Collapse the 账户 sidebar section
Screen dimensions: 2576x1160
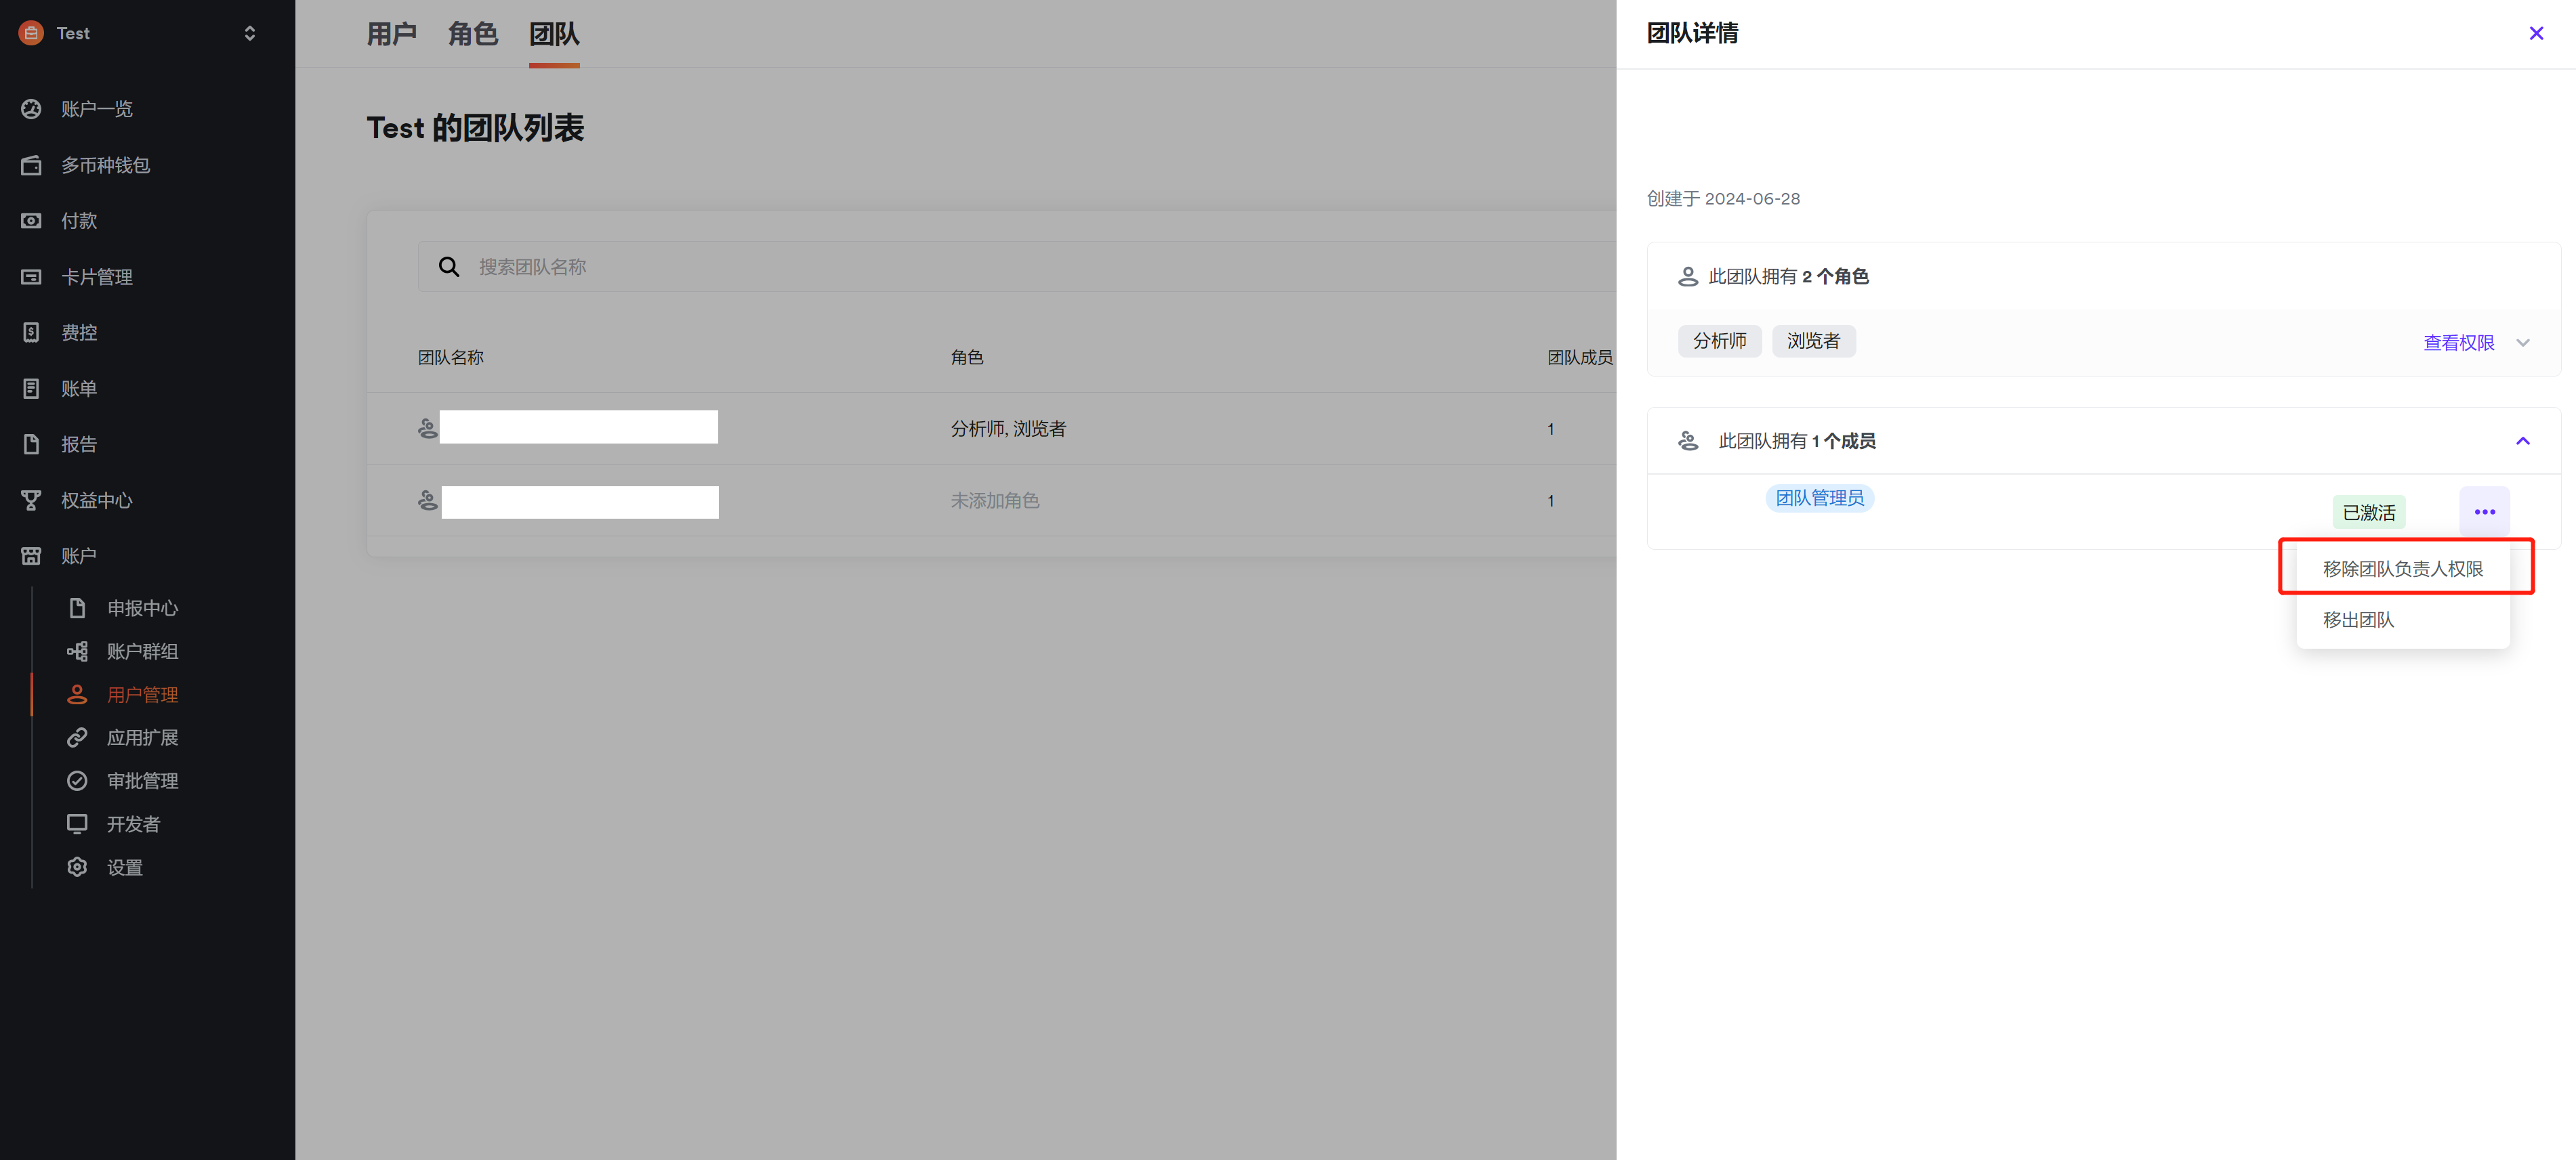coord(79,555)
